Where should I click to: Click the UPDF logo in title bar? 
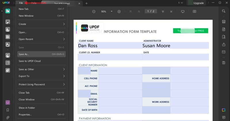coord(6,3)
